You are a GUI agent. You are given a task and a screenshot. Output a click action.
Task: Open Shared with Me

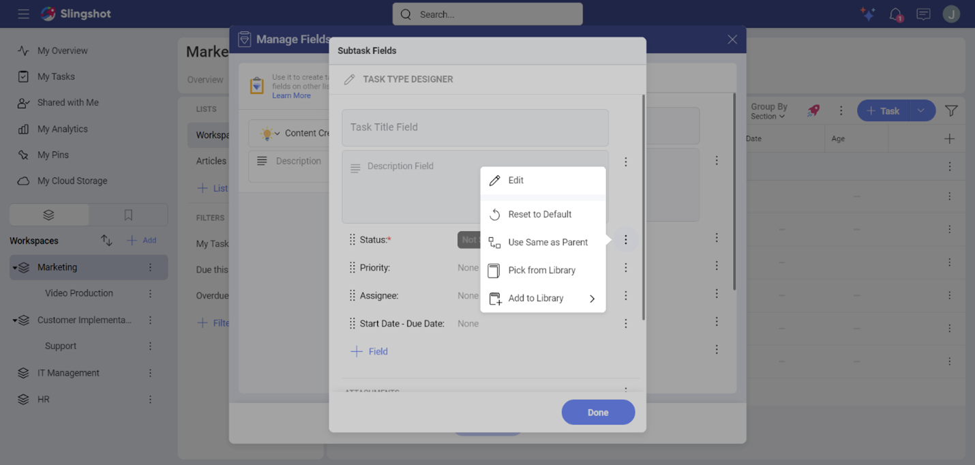pos(67,102)
